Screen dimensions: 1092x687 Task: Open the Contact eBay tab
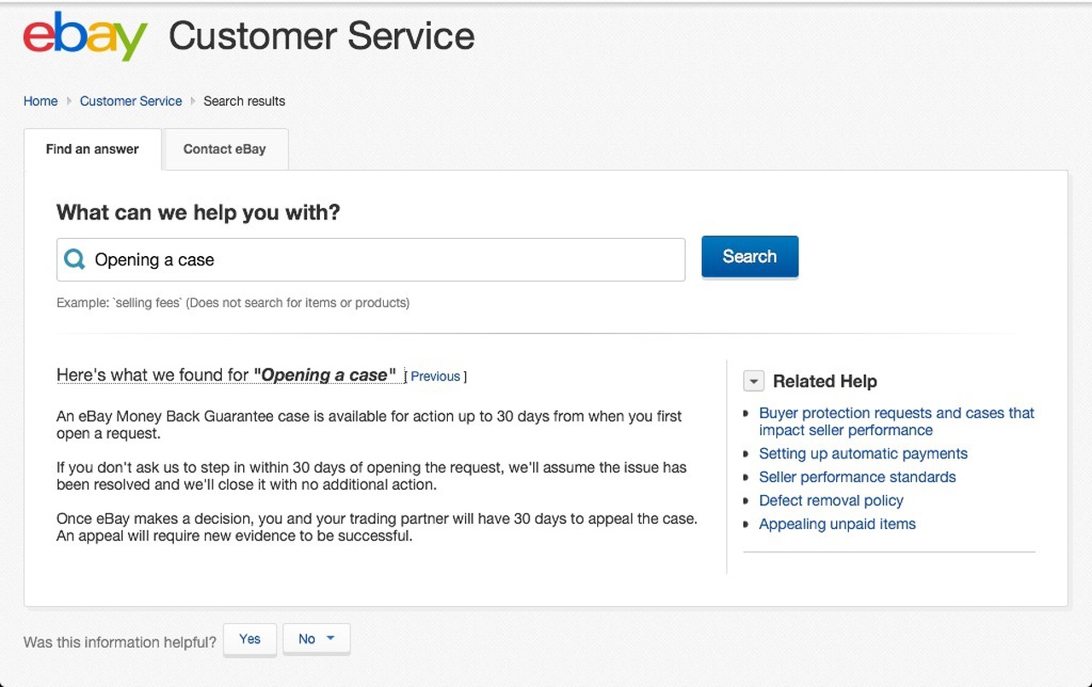pyautogui.click(x=225, y=149)
